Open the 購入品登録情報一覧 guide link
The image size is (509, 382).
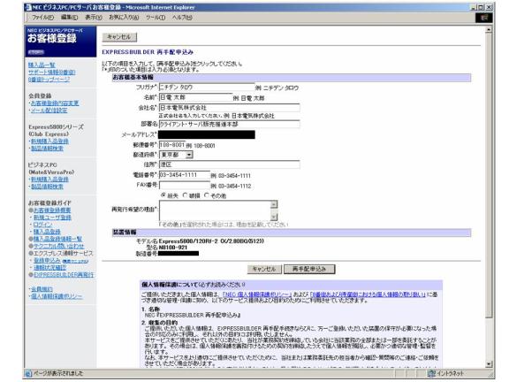(x=57, y=239)
